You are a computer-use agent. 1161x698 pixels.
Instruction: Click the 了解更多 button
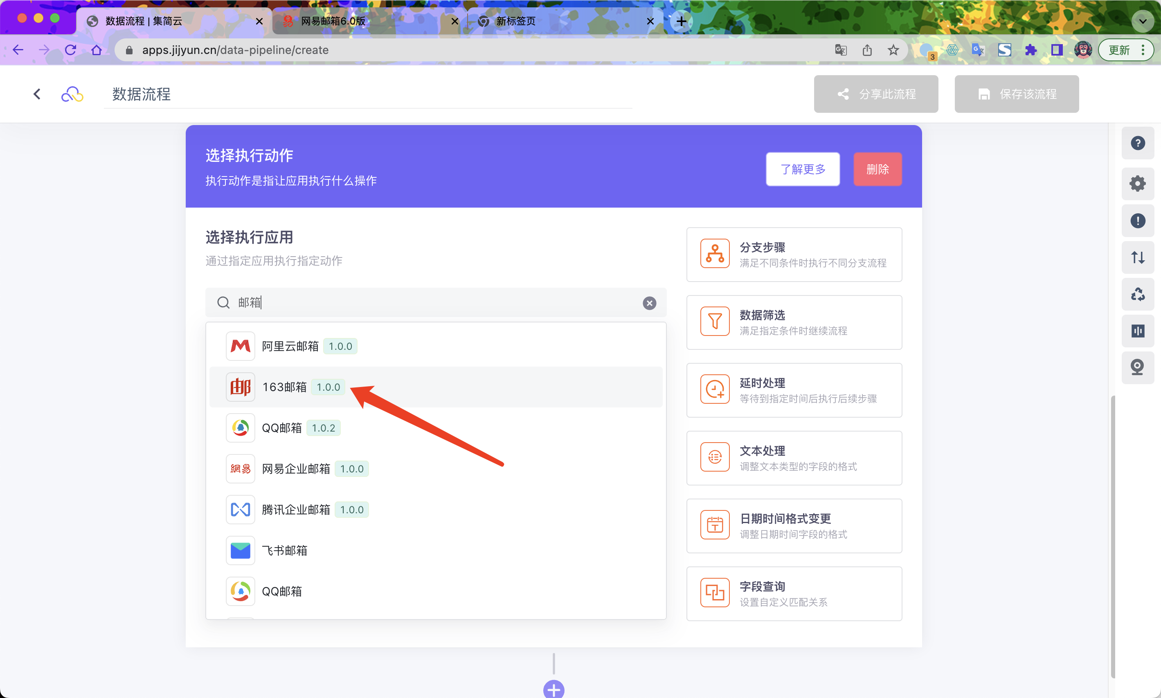[x=803, y=169]
